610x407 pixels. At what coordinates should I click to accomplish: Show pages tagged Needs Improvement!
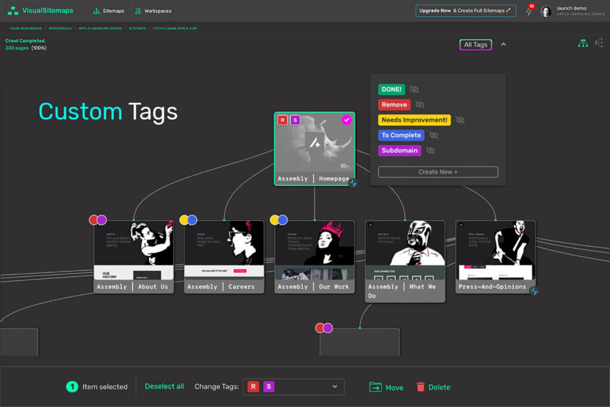pyautogui.click(x=415, y=120)
